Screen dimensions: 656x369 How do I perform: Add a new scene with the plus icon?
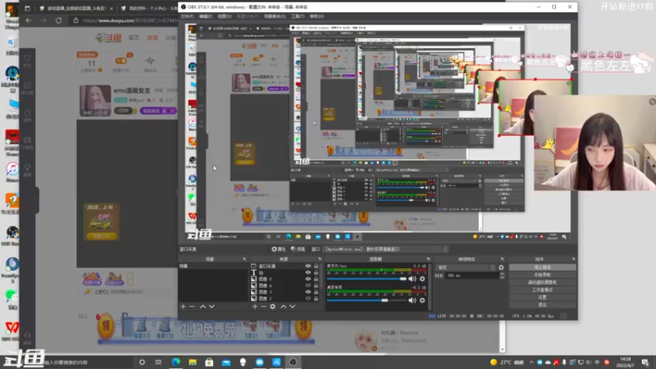[183, 307]
